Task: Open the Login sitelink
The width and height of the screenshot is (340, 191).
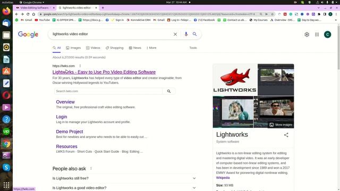Action: pyautogui.click(x=62, y=117)
